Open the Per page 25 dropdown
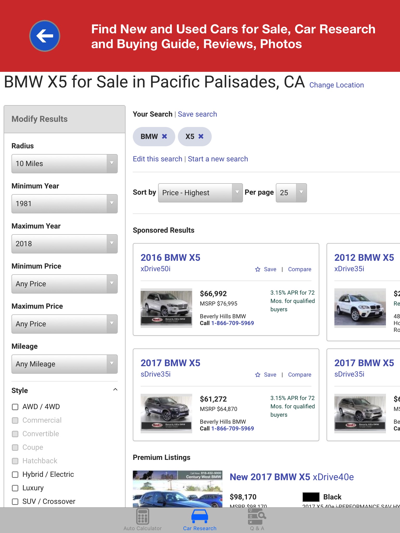The width and height of the screenshot is (400, 533). [291, 193]
